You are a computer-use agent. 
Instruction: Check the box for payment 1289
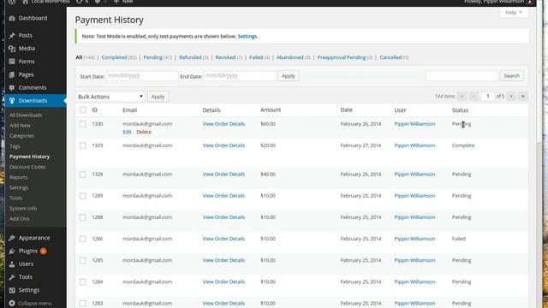click(83, 196)
